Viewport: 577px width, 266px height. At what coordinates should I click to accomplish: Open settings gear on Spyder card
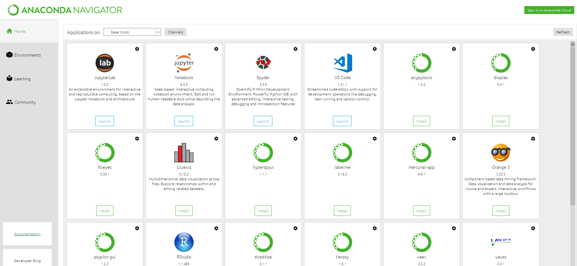[296, 49]
